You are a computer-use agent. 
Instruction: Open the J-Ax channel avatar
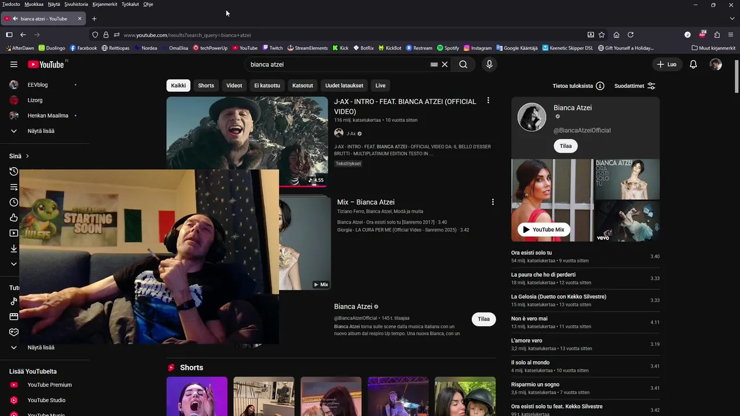(339, 133)
